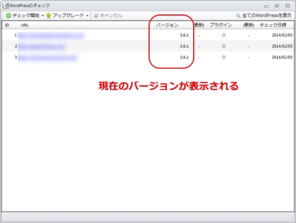The height and width of the screenshot is (223, 296).
Task: Click the チェック開始 button label
Action: click(x=26, y=16)
